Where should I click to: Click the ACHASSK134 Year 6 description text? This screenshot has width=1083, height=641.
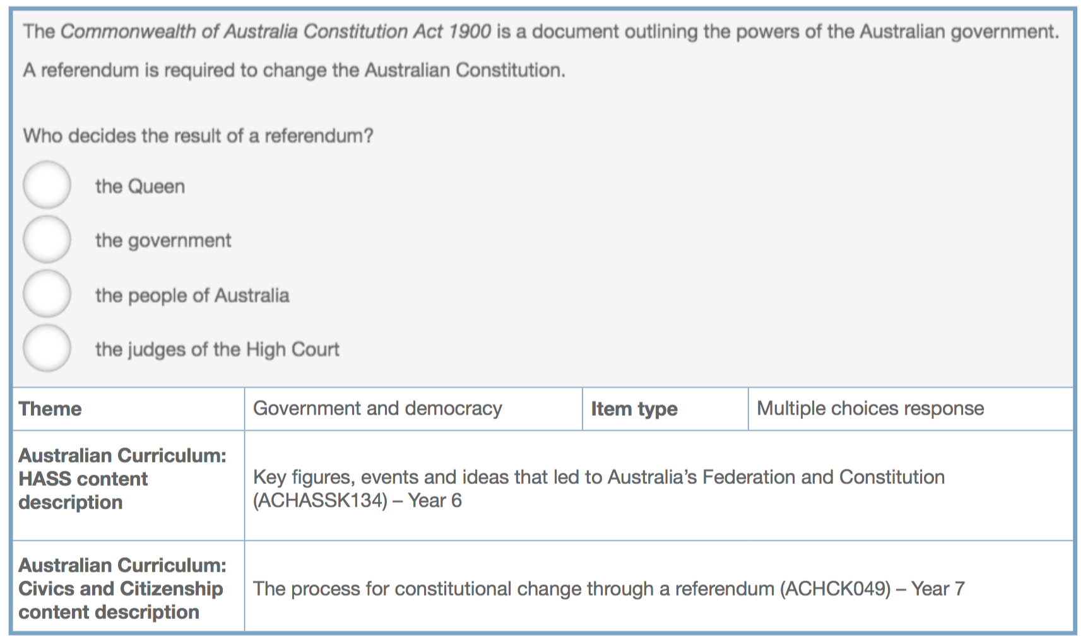coord(599,489)
